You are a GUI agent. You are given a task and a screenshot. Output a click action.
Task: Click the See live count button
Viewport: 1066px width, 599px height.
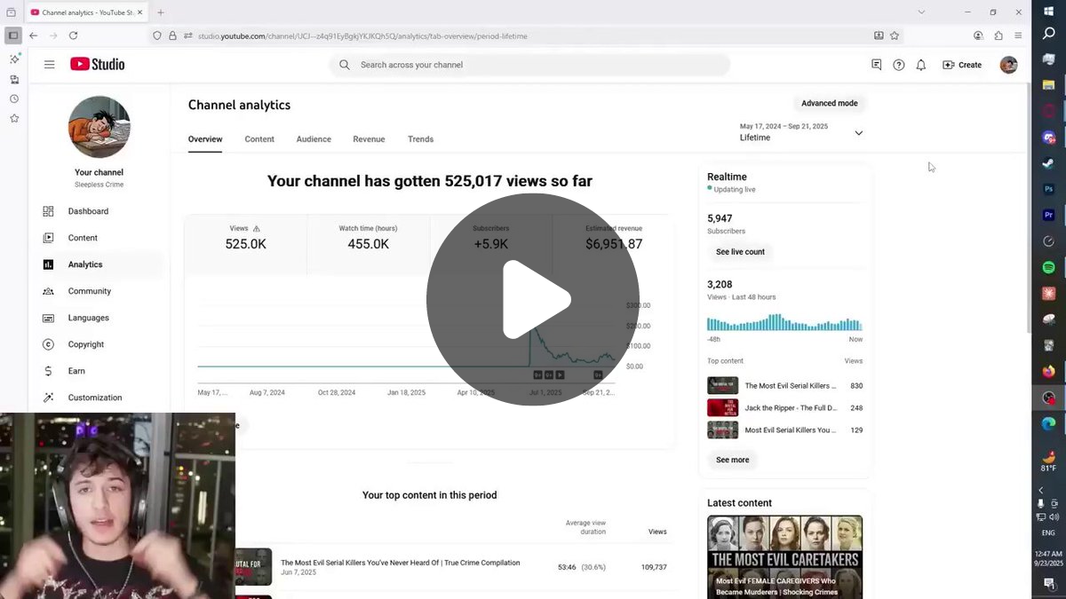click(x=740, y=252)
